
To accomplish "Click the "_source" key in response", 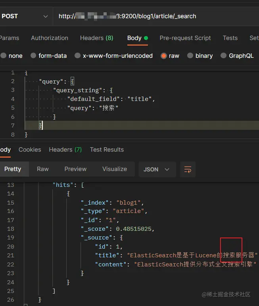I will 96,238.
